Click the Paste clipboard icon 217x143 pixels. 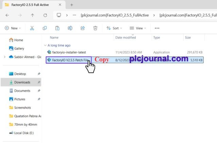(57, 28)
